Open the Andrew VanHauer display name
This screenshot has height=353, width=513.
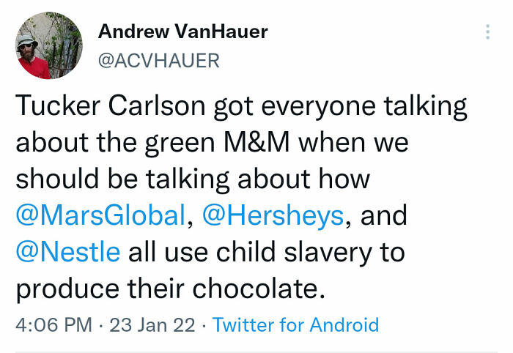(x=182, y=31)
